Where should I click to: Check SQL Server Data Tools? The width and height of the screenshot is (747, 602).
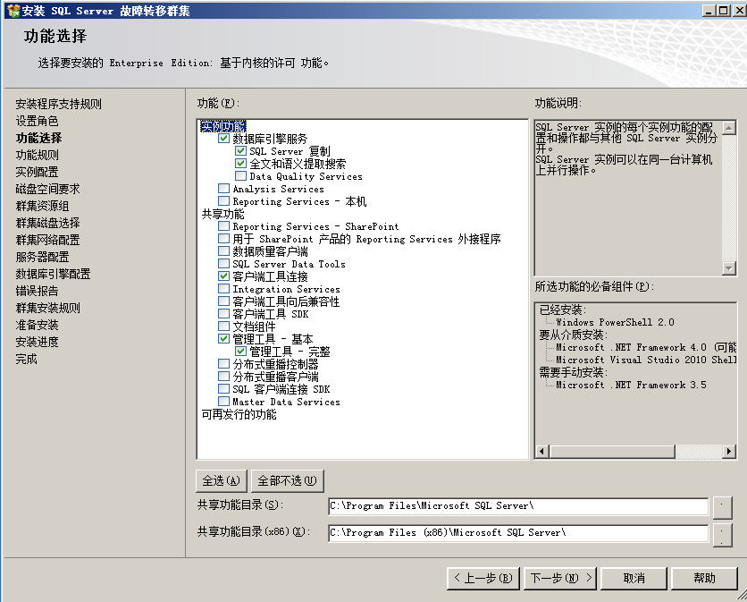224,264
